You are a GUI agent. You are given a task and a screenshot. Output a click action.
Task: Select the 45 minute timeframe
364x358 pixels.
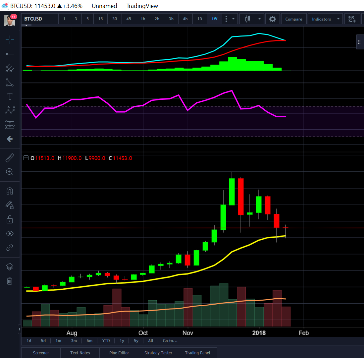(x=129, y=19)
